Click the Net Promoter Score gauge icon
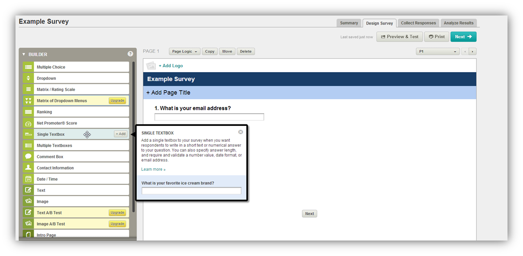Screen dimensions: 523x256 tap(29, 123)
